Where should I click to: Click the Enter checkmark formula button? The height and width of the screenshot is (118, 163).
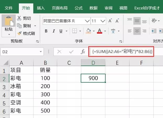71,52
